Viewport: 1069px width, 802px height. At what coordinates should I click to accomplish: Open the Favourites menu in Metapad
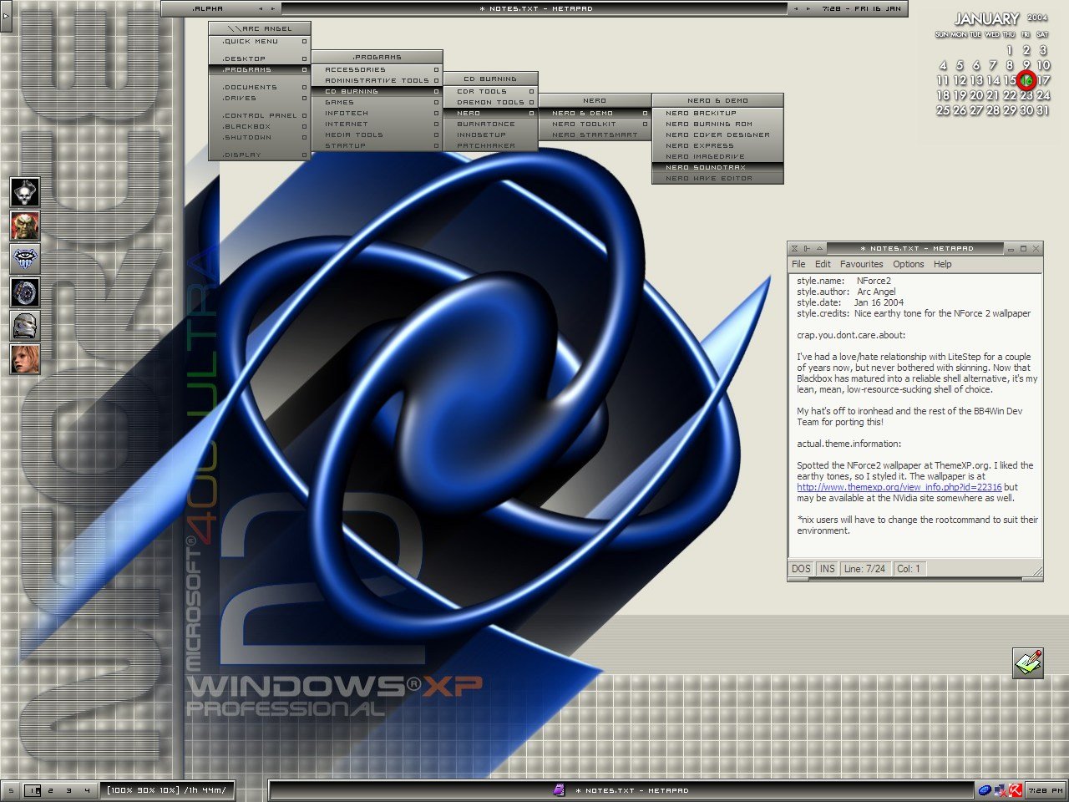[x=861, y=264]
